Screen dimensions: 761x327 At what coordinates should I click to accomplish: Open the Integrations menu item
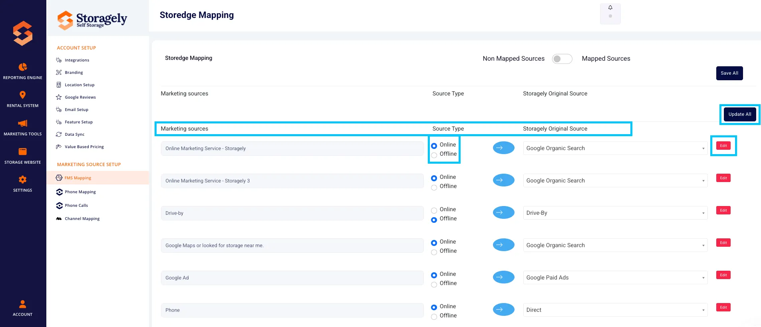(77, 60)
